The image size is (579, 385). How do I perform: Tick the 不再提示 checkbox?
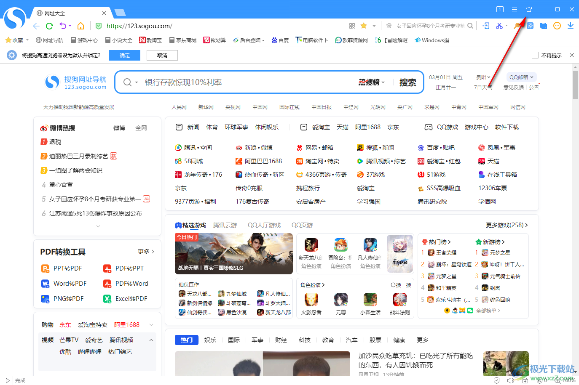[x=535, y=55]
